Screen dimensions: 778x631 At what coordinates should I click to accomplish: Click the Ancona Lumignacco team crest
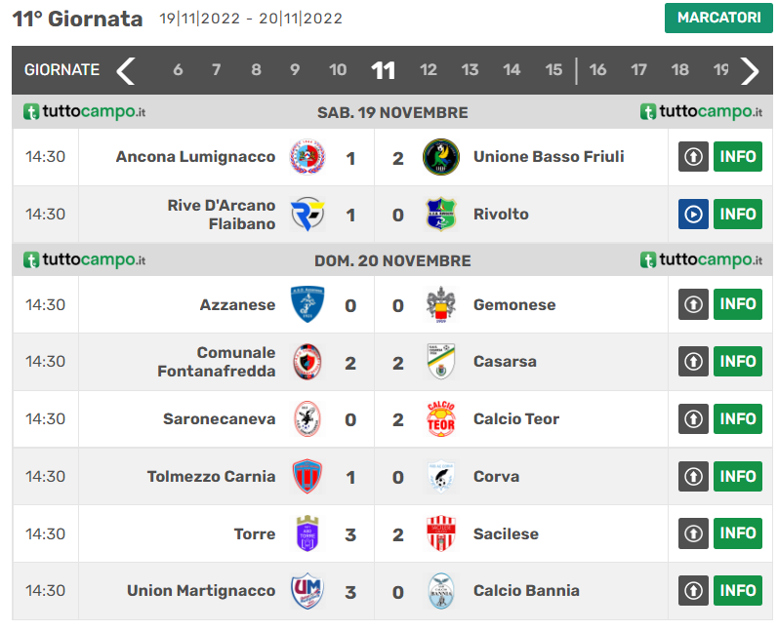tap(307, 157)
